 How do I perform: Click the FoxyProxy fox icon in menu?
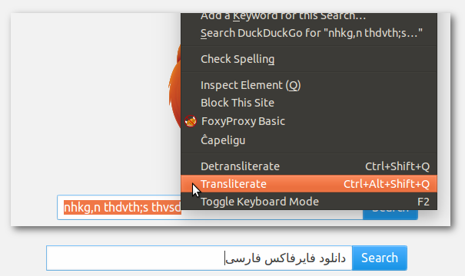[191, 121]
